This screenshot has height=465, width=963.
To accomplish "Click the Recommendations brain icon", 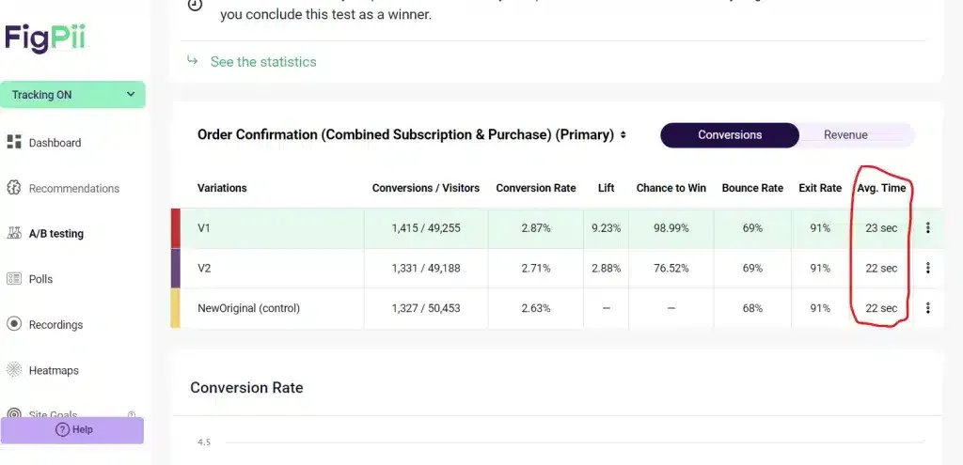I will 14,188.
